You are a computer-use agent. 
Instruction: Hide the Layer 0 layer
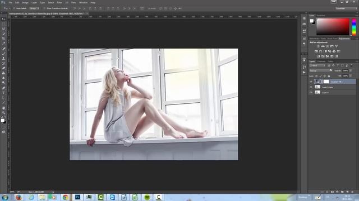[x=311, y=93]
